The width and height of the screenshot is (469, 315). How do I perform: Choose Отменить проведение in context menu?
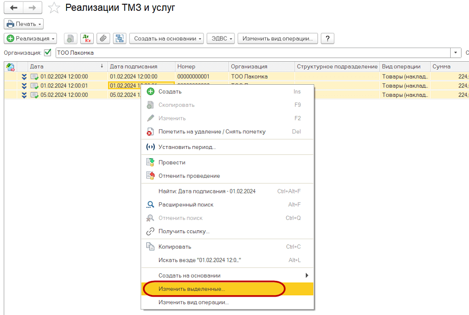coord(227,176)
